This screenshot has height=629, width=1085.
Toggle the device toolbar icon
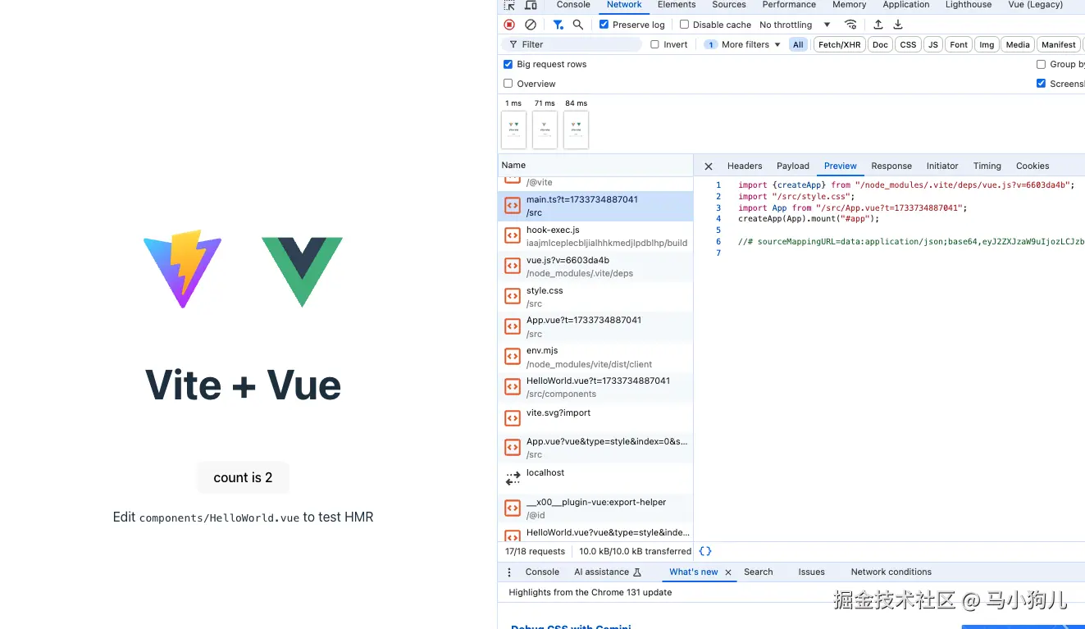point(531,5)
